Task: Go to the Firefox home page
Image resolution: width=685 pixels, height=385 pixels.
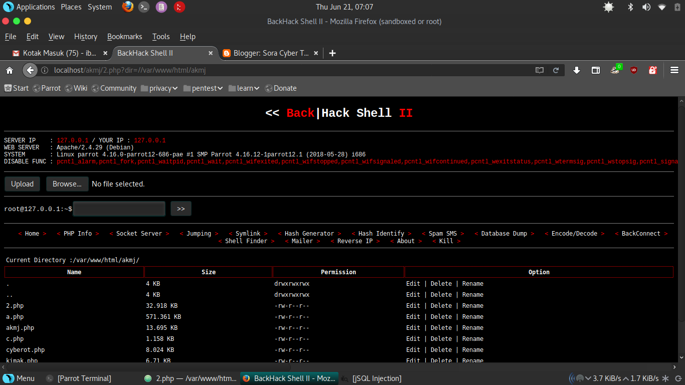Action: 10,70
